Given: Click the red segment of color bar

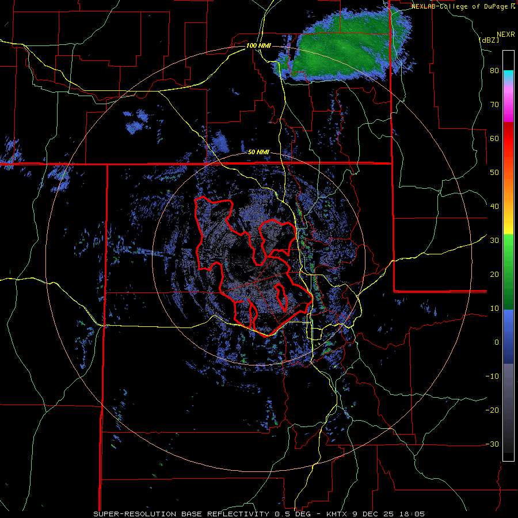Looking at the screenshot, I should [508, 139].
